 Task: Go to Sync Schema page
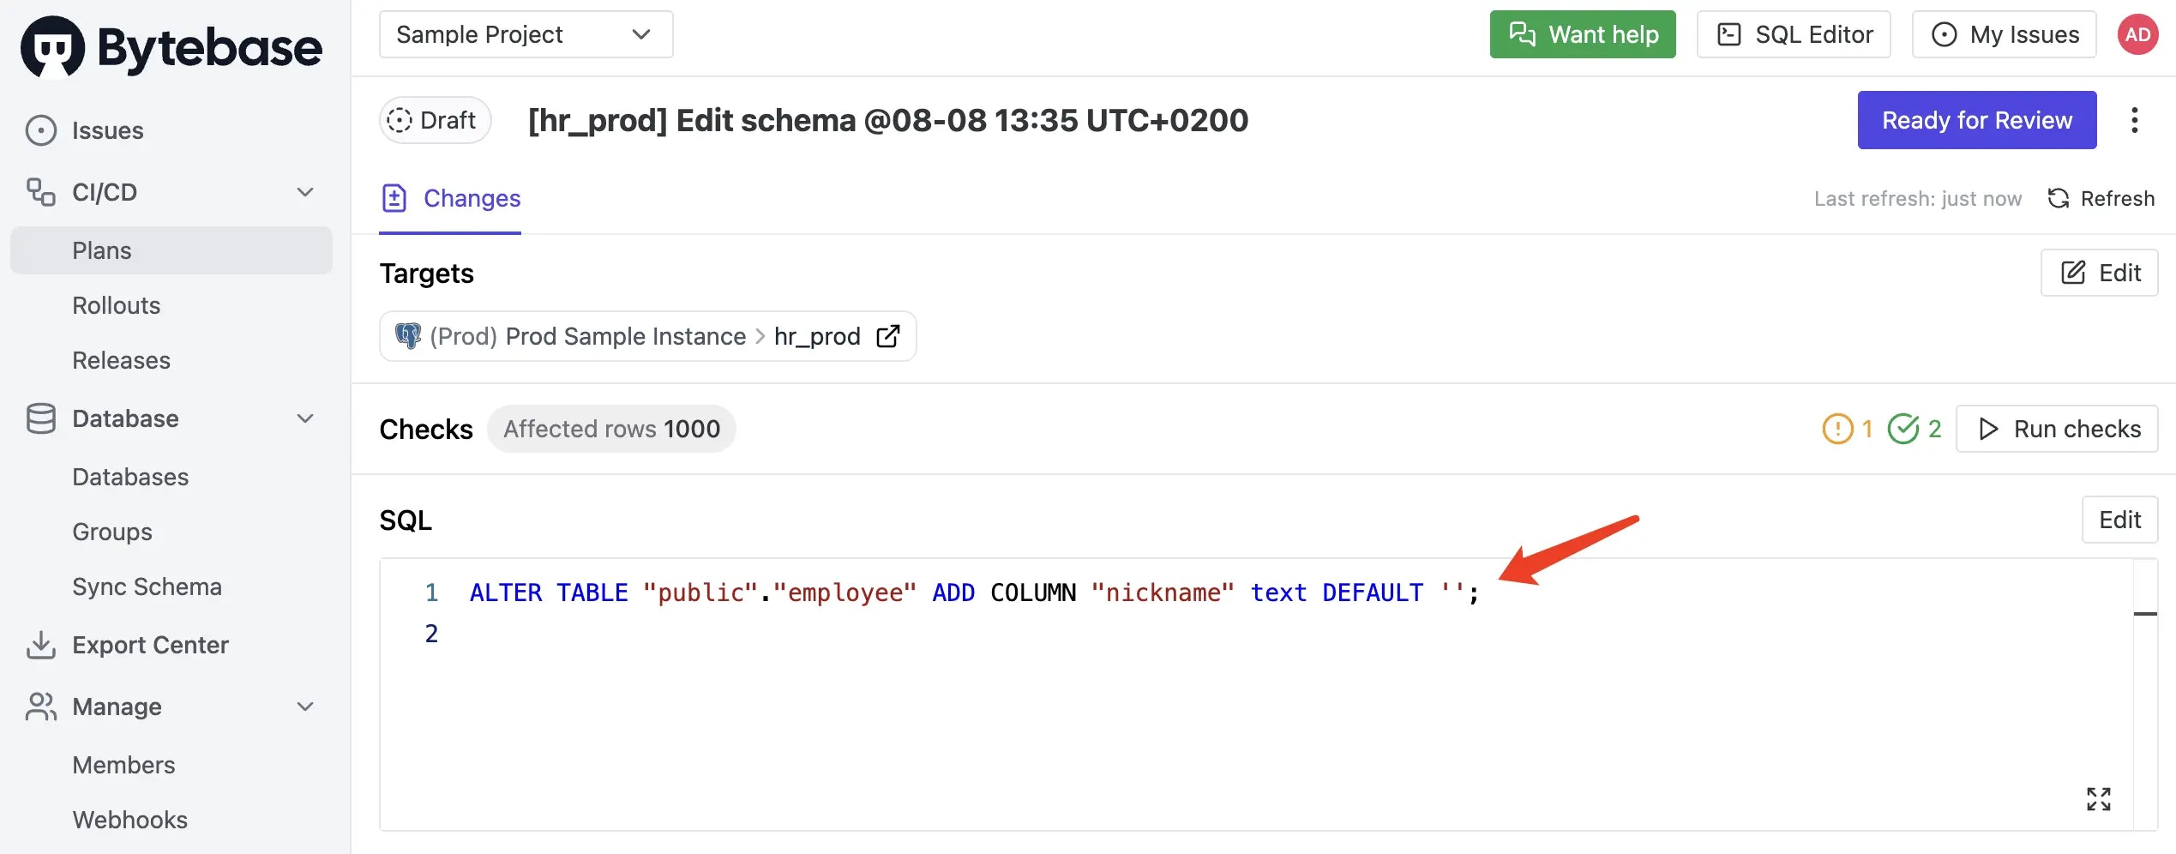tap(147, 586)
